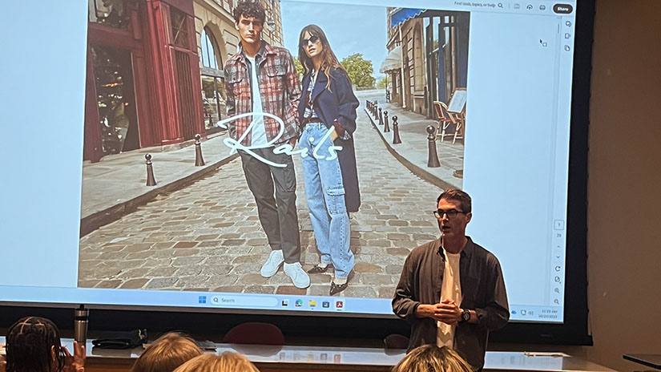The width and height of the screenshot is (661, 372).
Task: Click the upload to cloud icon
Action: pos(529,6)
